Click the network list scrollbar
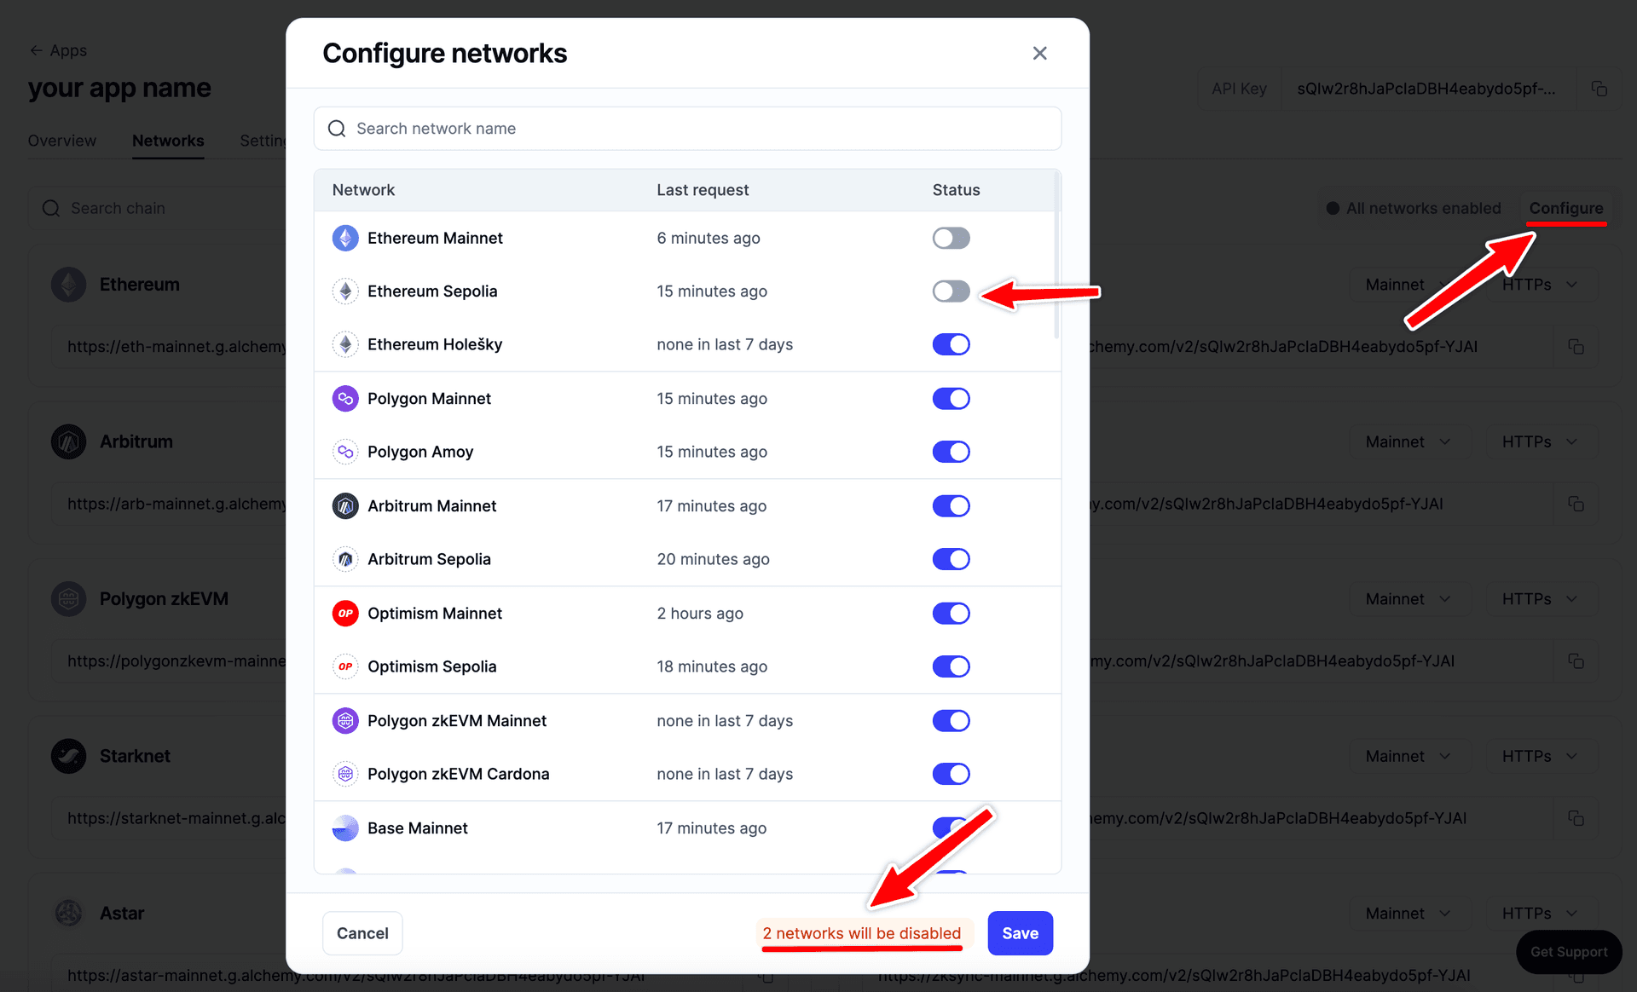 1057,256
